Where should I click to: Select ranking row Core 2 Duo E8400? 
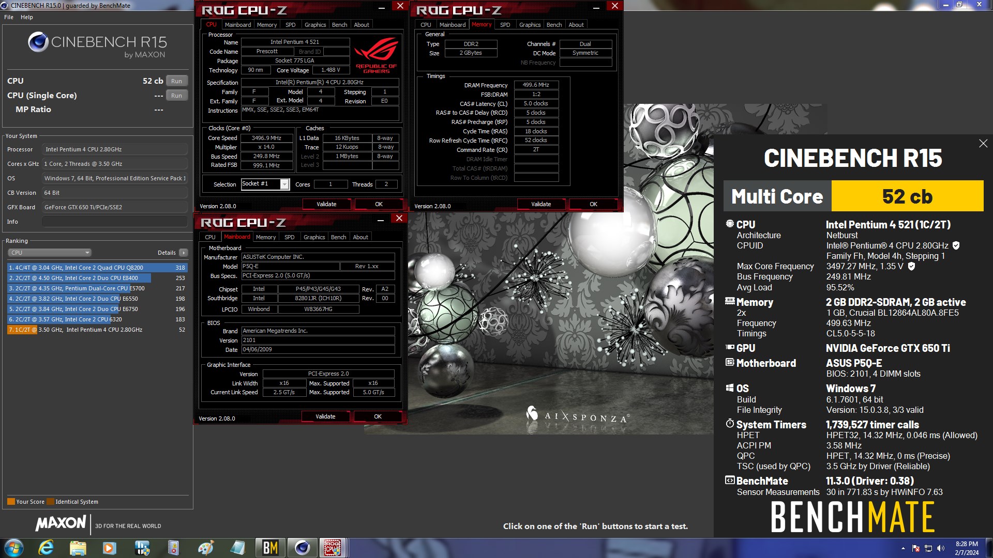[97, 278]
